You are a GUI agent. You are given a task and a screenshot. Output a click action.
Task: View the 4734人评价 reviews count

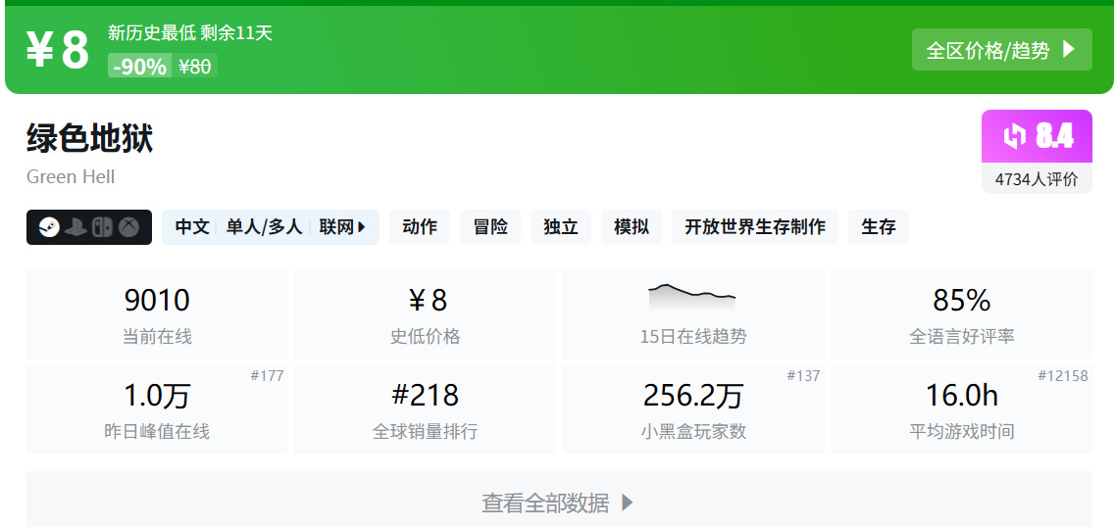[x=1037, y=178]
